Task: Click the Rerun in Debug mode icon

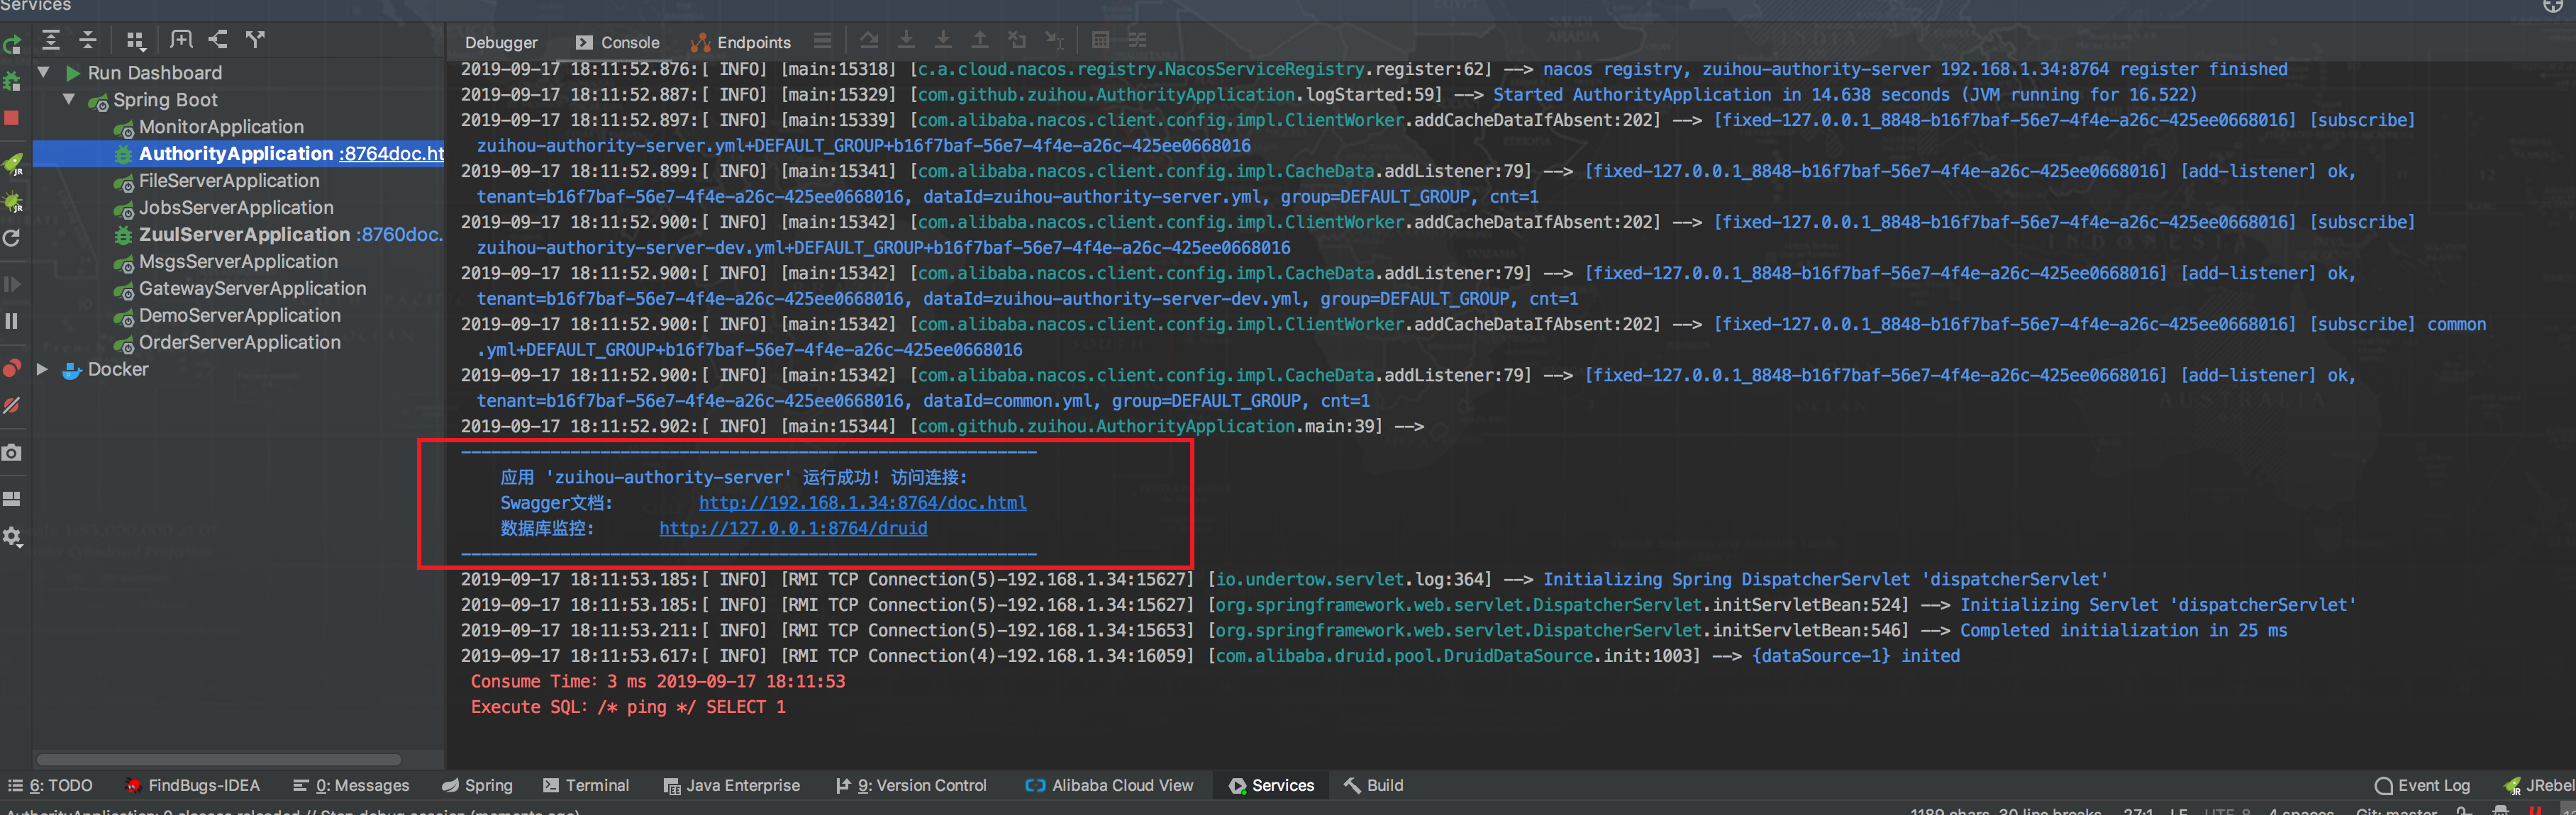Action: [x=12, y=81]
